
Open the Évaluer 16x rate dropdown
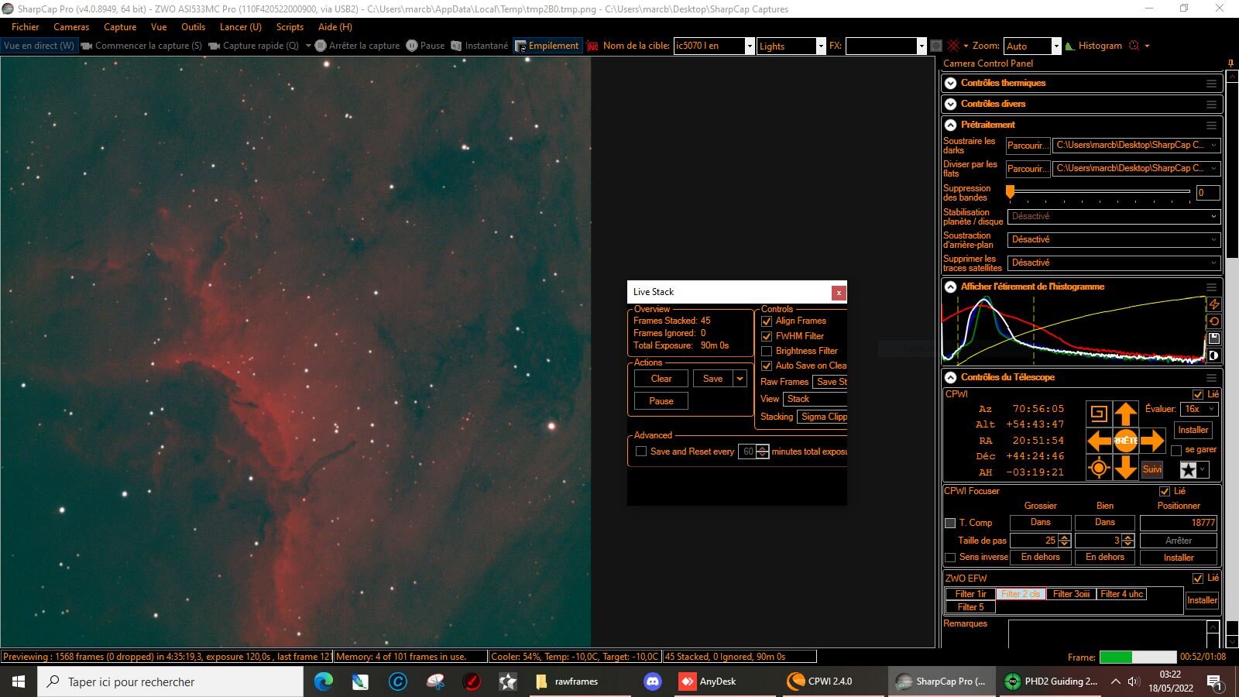[x=1200, y=409]
